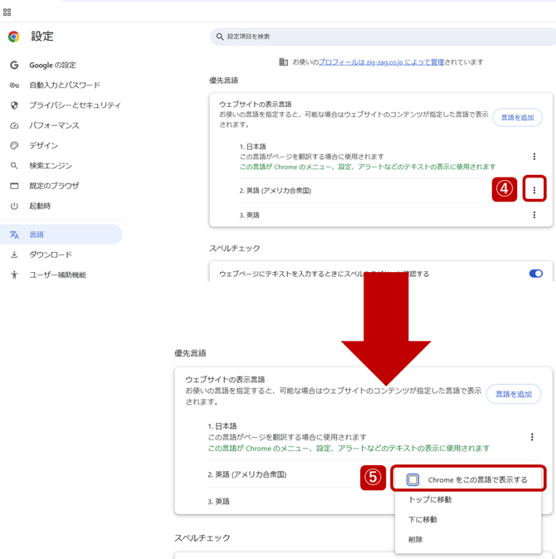Toggle the spell check switch

[x=535, y=273]
